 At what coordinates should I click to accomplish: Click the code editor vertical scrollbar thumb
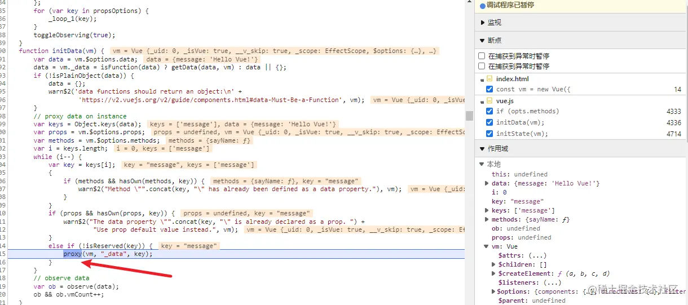(x=469, y=116)
